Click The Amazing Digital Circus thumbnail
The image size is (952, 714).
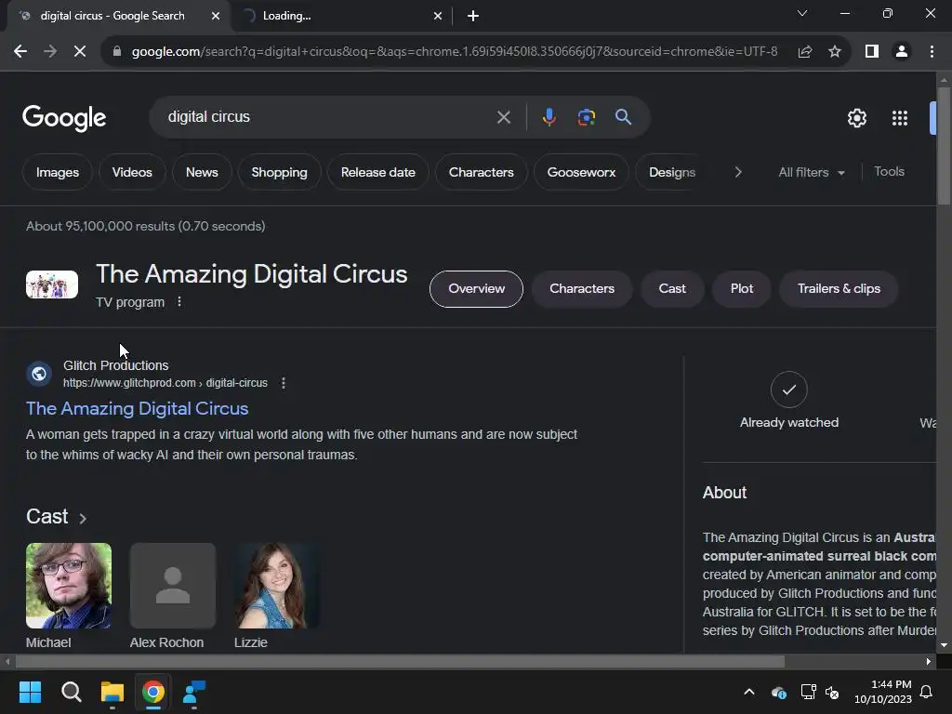click(x=52, y=284)
